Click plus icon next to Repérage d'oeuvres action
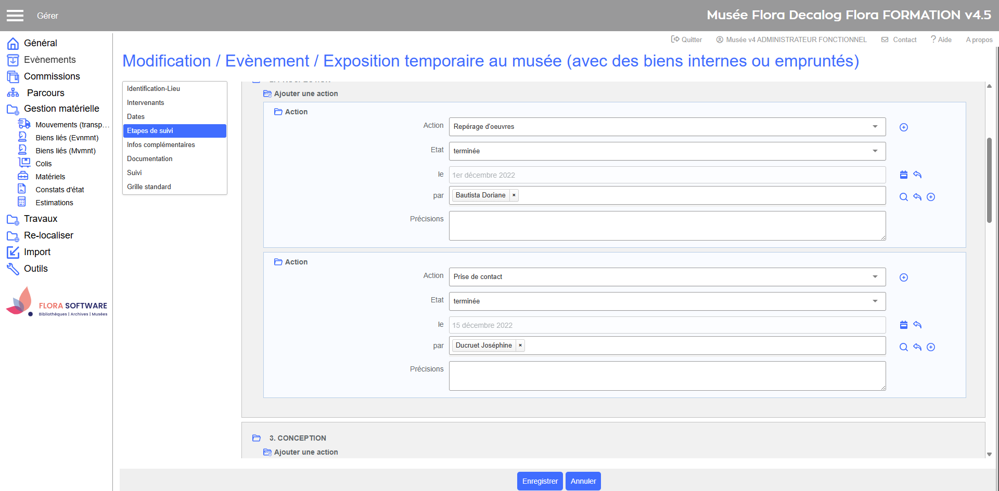 coord(904,127)
